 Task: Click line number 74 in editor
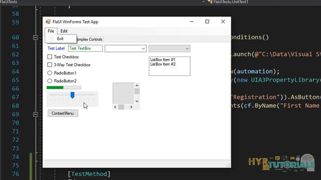(16, 157)
